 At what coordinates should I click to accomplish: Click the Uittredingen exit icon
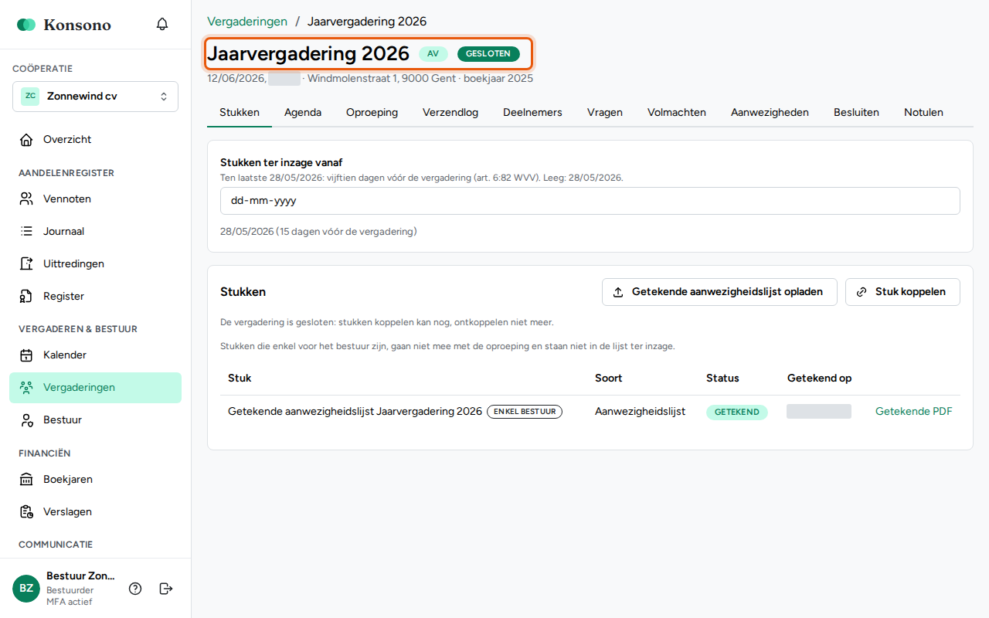(26, 264)
